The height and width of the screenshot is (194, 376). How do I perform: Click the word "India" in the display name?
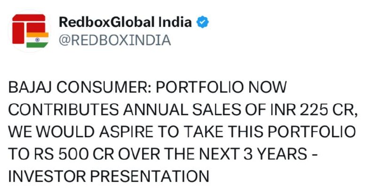(176, 22)
